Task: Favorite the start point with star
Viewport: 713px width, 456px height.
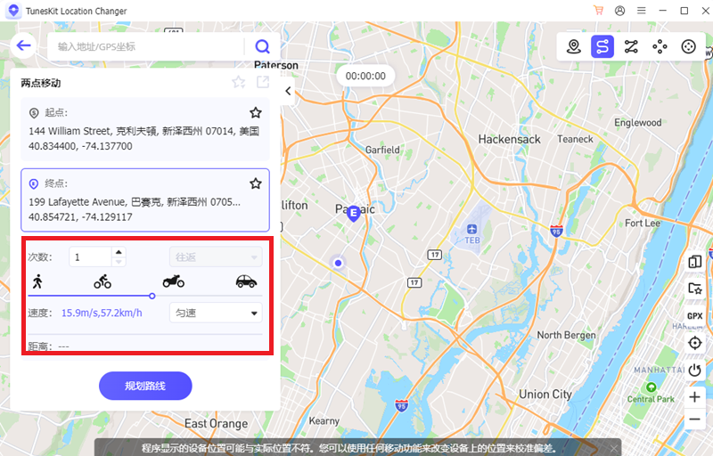Action: pyautogui.click(x=256, y=112)
